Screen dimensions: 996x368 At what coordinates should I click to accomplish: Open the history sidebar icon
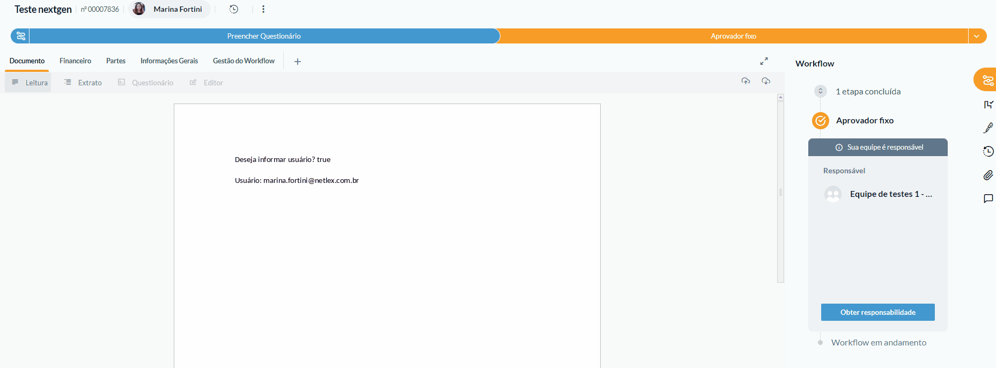click(988, 151)
